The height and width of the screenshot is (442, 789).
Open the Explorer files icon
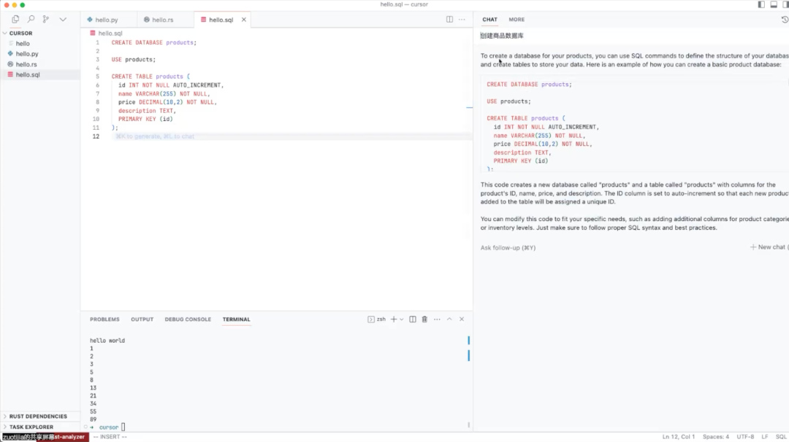(x=15, y=19)
